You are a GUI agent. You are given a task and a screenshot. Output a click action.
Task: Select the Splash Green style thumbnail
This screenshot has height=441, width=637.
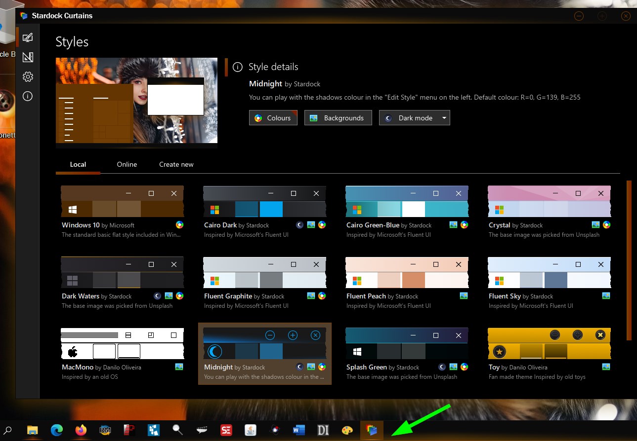(x=407, y=343)
